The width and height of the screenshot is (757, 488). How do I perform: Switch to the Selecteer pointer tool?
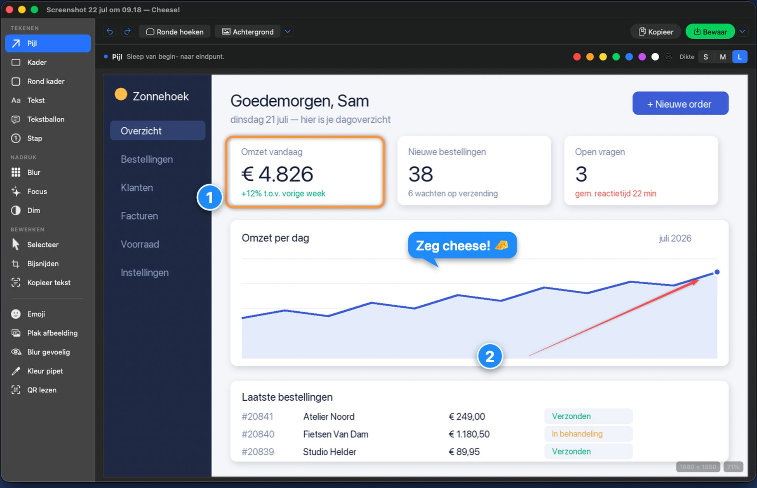coord(48,244)
